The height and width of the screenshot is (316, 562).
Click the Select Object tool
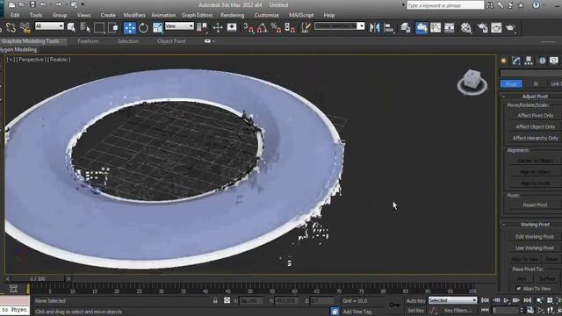[71, 27]
